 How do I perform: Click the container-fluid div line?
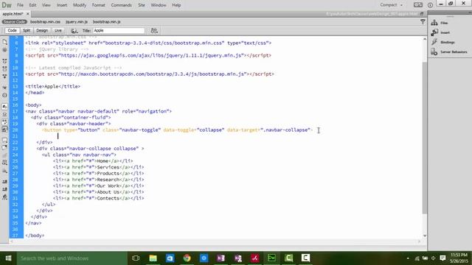[x=71, y=118]
